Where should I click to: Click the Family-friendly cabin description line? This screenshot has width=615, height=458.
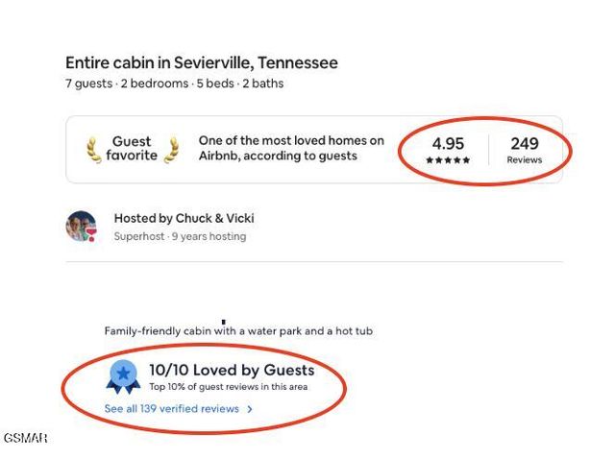[x=238, y=331]
